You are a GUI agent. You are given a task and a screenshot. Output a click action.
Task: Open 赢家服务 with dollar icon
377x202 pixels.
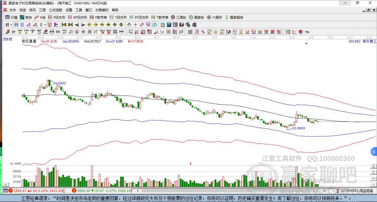(x=234, y=17)
